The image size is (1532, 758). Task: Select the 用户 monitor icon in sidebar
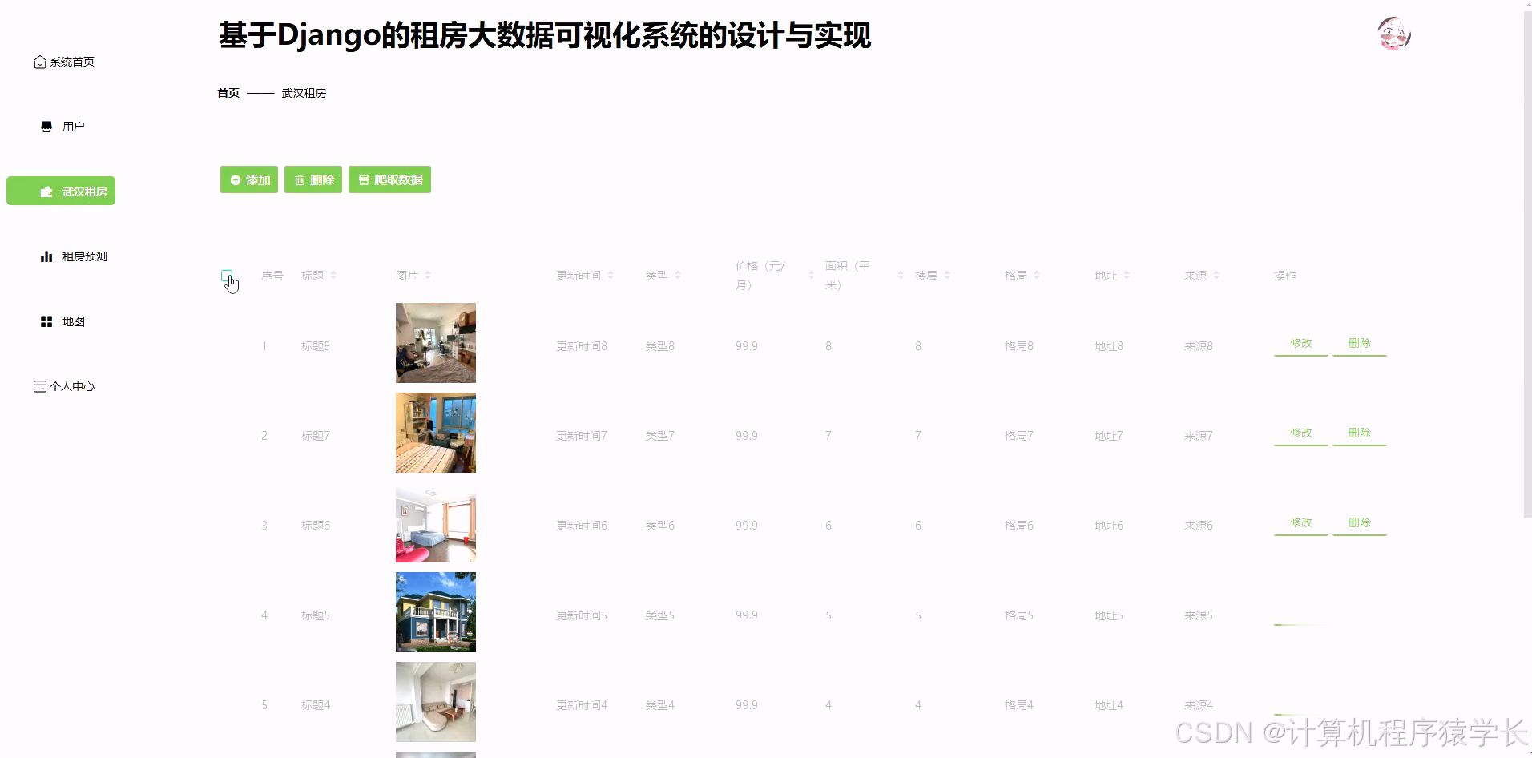[x=46, y=126]
